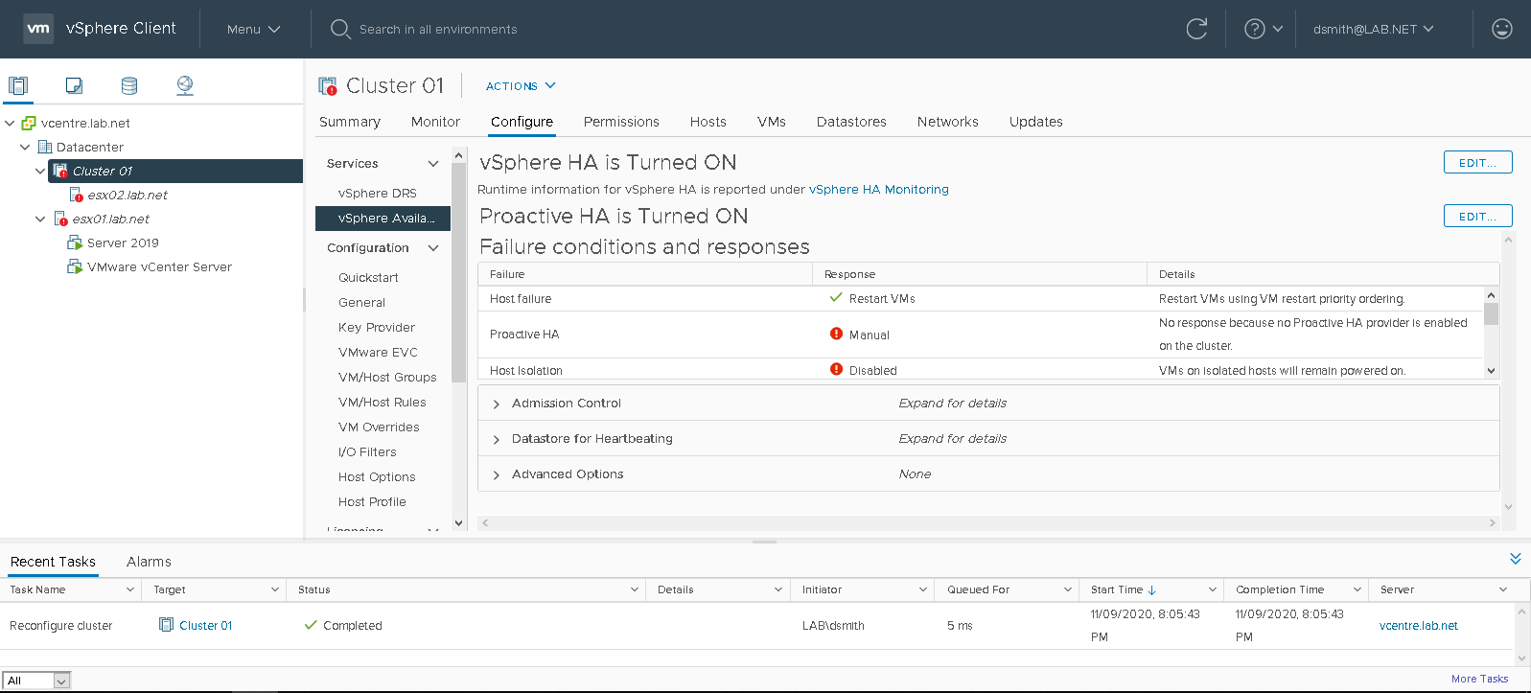This screenshot has height=693, width=1531.
Task: Open the VMs and Templates inventory view
Action: point(74,85)
